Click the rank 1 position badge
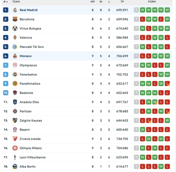Viewport: 176px width, 172px height. 6,10
